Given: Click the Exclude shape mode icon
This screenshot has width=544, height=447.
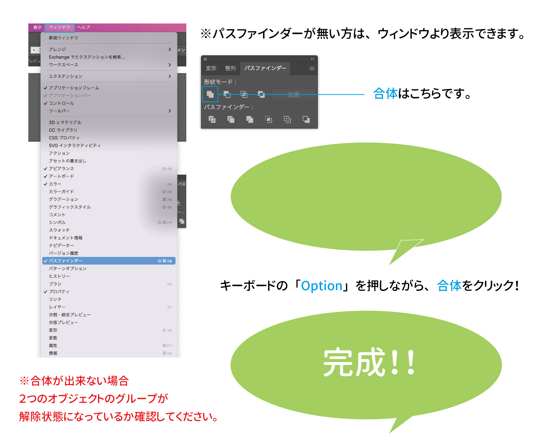Looking at the screenshot, I should pyautogui.click(x=261, y=94).
